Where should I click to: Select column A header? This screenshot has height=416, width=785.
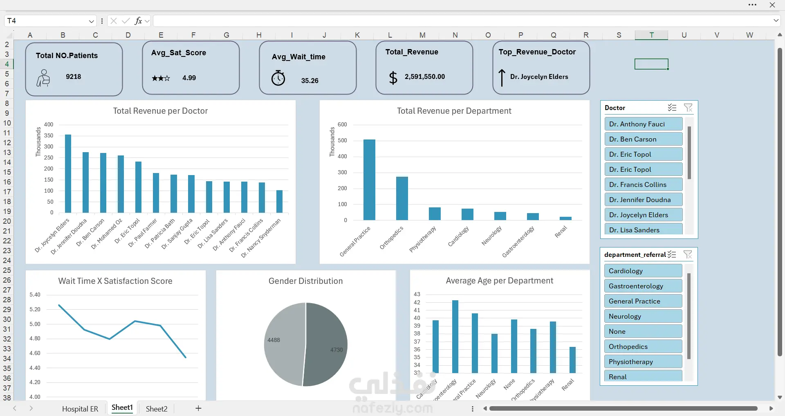(x=30, y=35)
